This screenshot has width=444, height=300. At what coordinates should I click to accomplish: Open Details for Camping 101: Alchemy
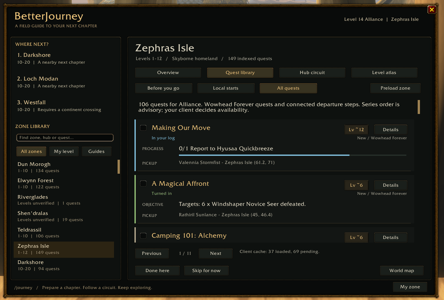point(390,237)
